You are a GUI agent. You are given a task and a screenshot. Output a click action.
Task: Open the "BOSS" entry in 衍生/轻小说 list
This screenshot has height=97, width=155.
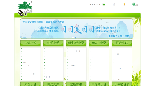(x=73, y=65)
